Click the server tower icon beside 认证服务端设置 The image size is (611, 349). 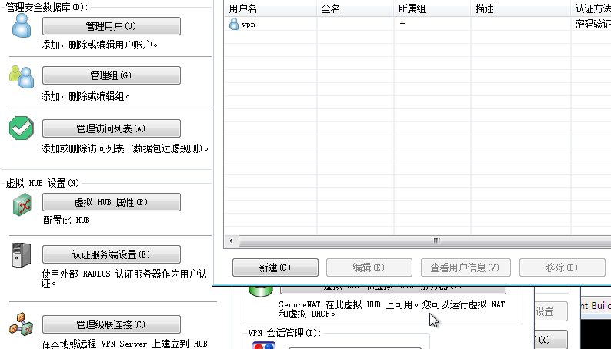coord(22,255)
